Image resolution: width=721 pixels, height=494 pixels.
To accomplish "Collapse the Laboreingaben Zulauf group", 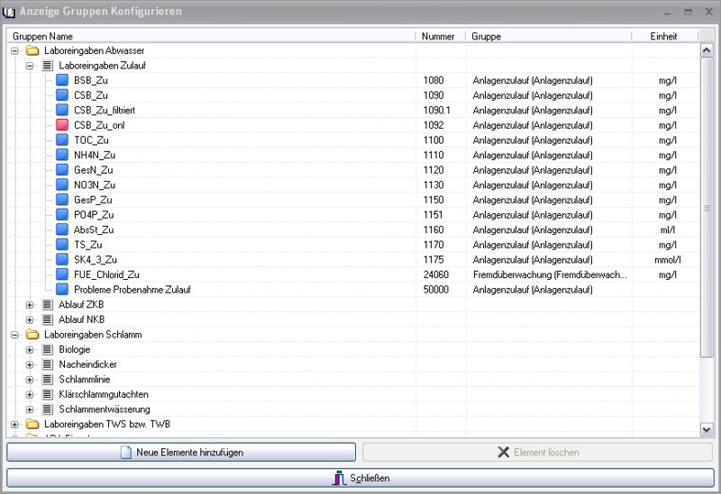I will 29,66.
